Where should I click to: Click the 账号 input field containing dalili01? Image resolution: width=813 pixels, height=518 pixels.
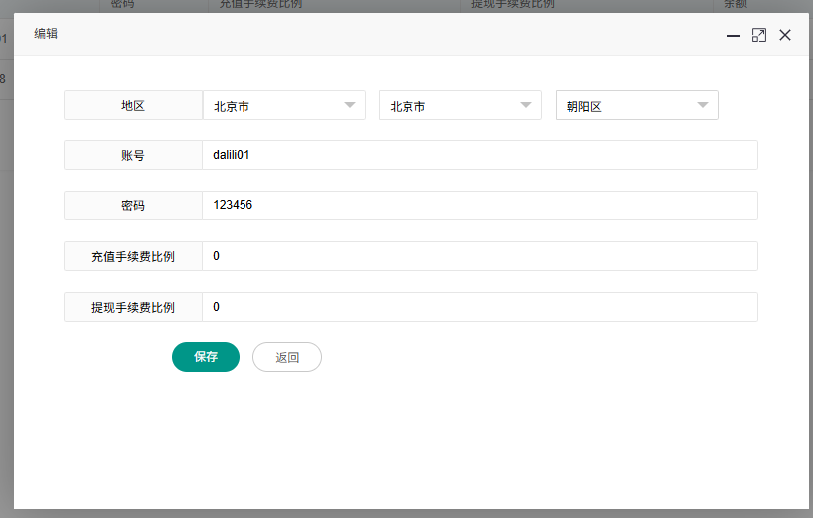479,155
